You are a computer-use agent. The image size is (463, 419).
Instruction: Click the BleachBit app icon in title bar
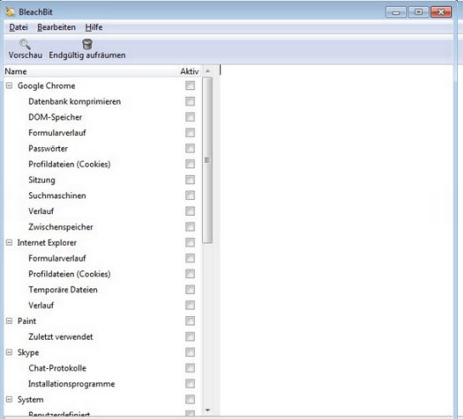(x=11, y=12)
